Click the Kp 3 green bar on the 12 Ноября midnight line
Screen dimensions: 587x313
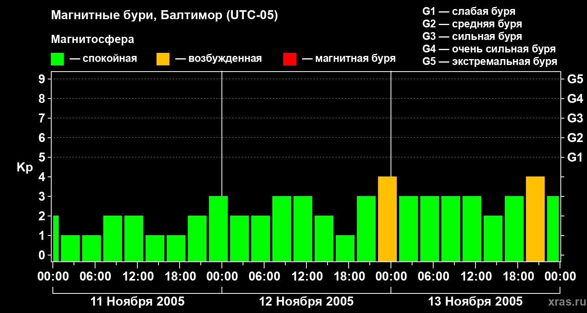coord(218,228)
